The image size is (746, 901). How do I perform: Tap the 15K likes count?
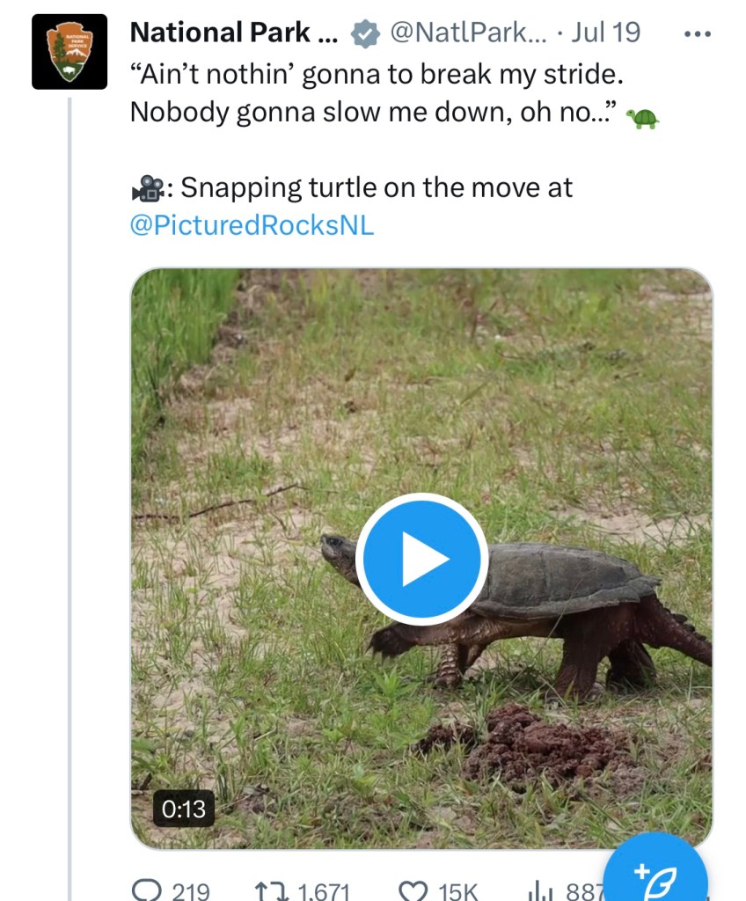point(457,891)
